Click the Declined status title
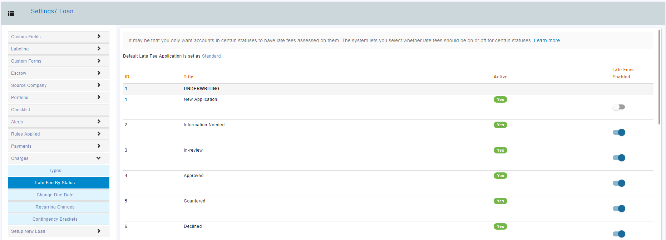 click(x=193, y=226)
